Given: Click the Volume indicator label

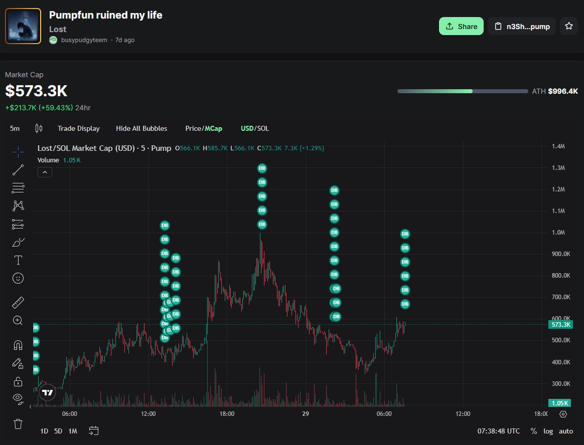Looking at the screenshot, I should (x=48, y=160).
